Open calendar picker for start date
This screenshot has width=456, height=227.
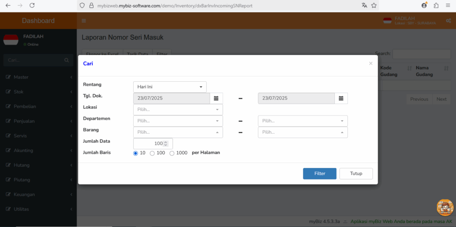click(x=216, y=99)
